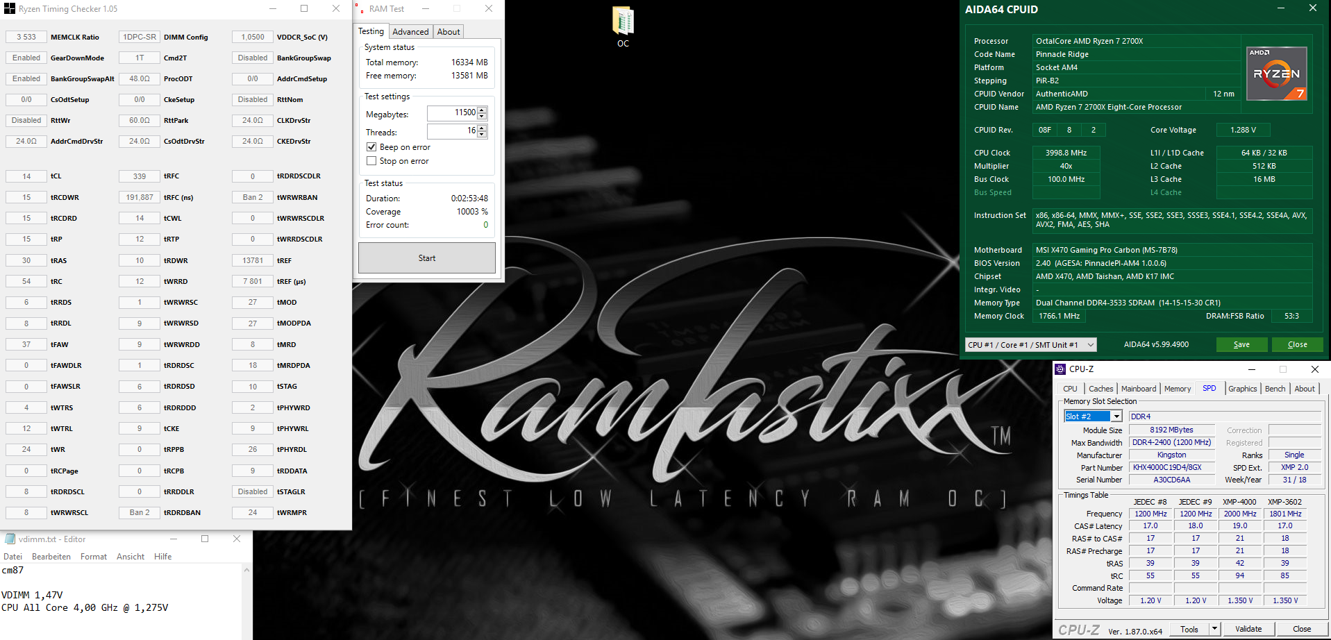Toggle the Beep on error checkbox
The image size is (1331, 640).
[x=371, y=147]
